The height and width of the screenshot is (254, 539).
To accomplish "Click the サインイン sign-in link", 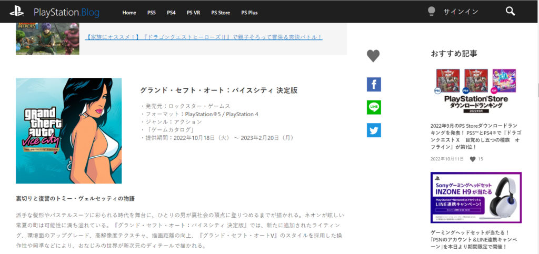I will tap(461, 12).
